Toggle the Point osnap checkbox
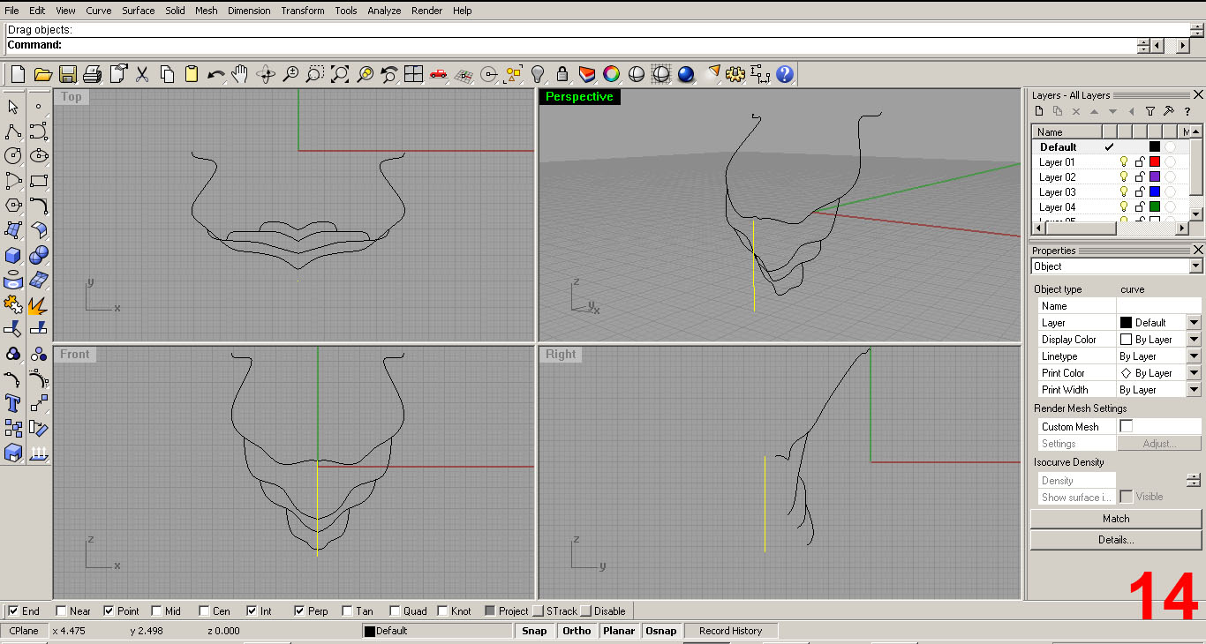Screen dimensions: 1206x644 click(x=109, y=610)
